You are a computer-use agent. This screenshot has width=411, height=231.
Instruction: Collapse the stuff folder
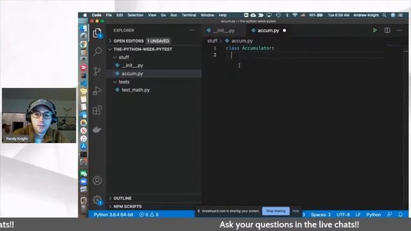pos(124,57)
